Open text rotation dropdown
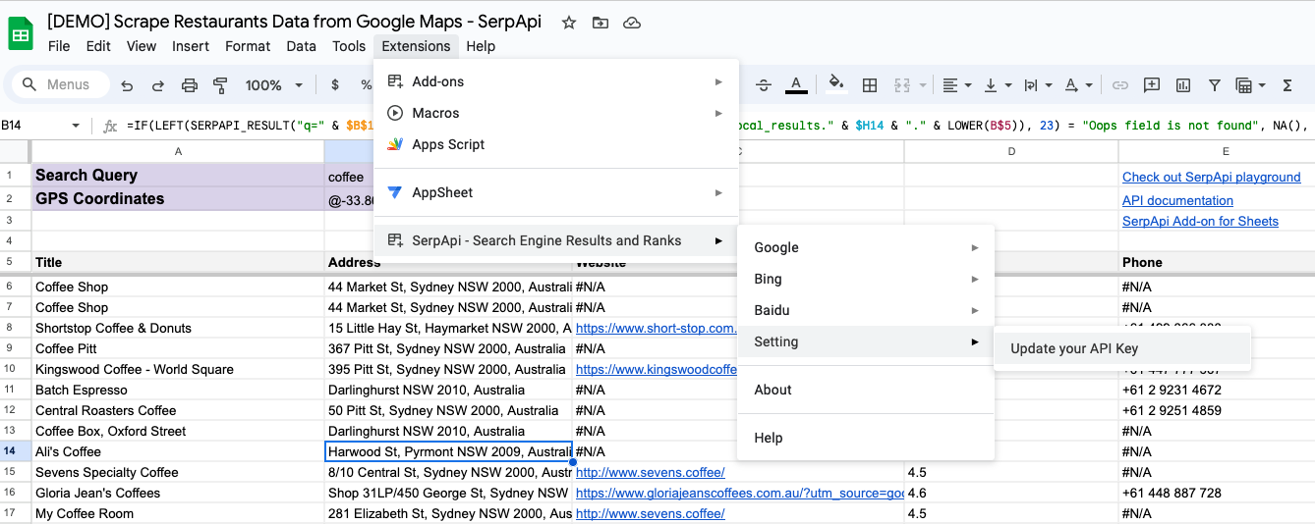 point(1078,85)
